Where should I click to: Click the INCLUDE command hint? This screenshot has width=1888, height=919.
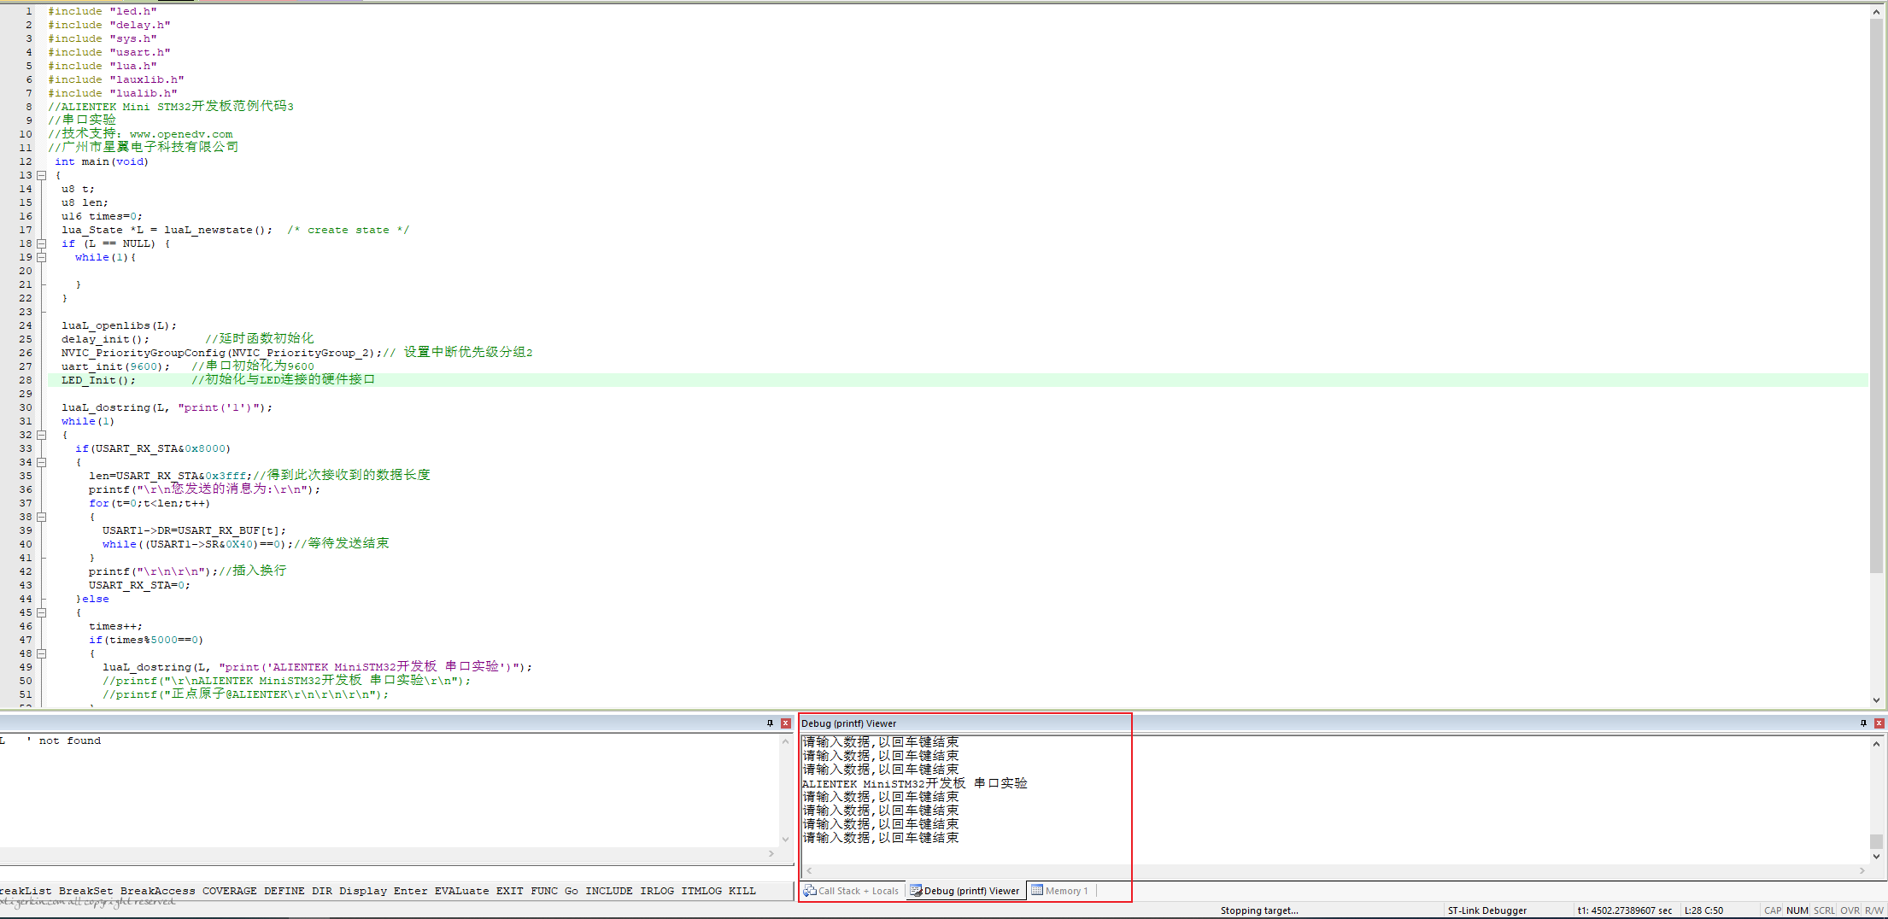608,891
